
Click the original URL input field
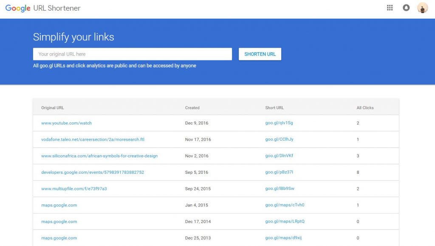[133, 54]
